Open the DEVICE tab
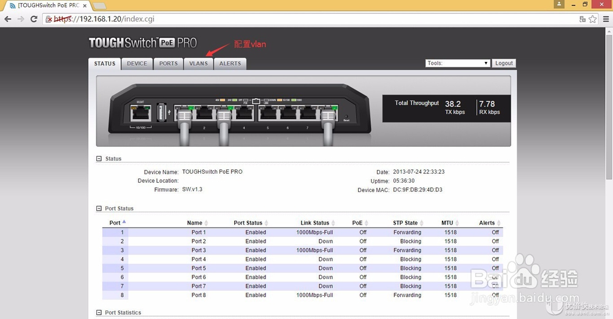Image resolution: width=613 pixels, height=319 pixels. click(x=137, y=63)
